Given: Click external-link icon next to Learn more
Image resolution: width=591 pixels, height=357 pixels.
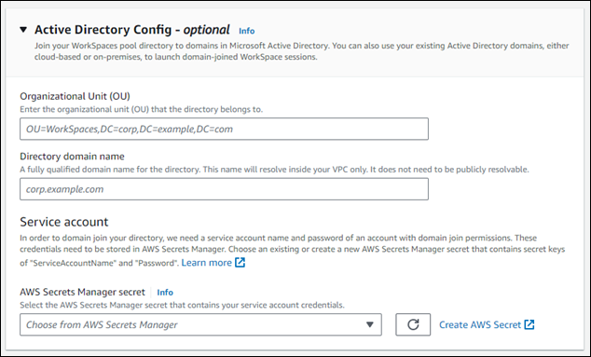Looking at the screenshot, I should [x=241, y=262].
